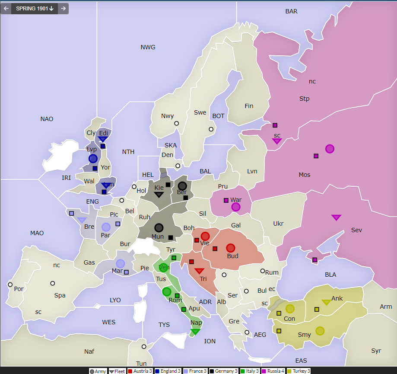Screen dimensions: 397x374
Task: Select the Italian army in Venice
Action: [x=164, y=268]
